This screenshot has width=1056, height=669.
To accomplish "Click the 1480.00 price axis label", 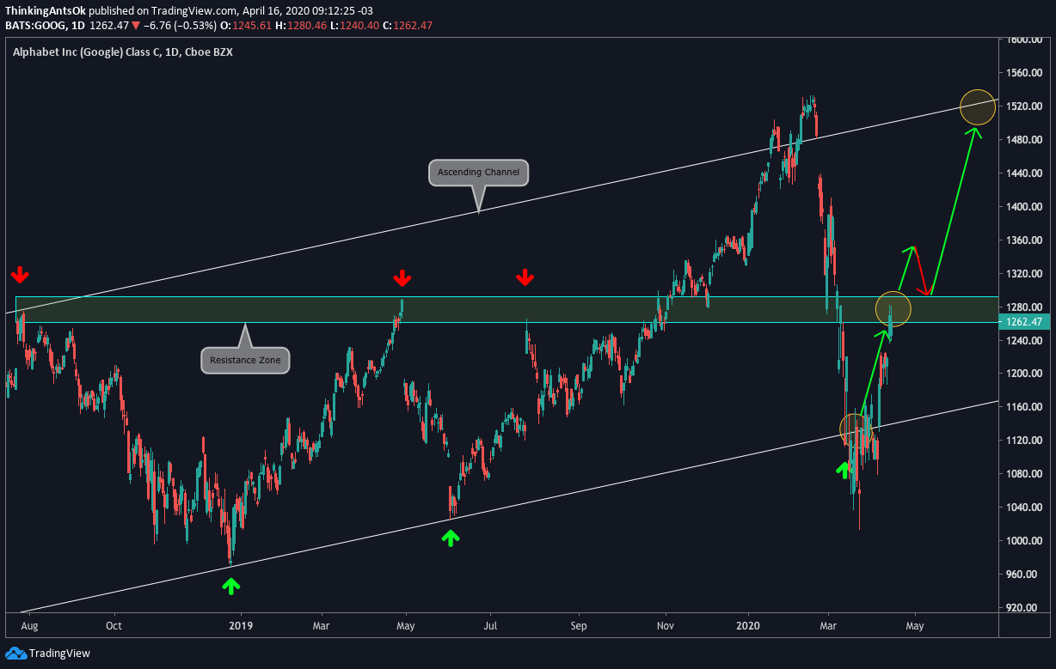I will 1024,140.
